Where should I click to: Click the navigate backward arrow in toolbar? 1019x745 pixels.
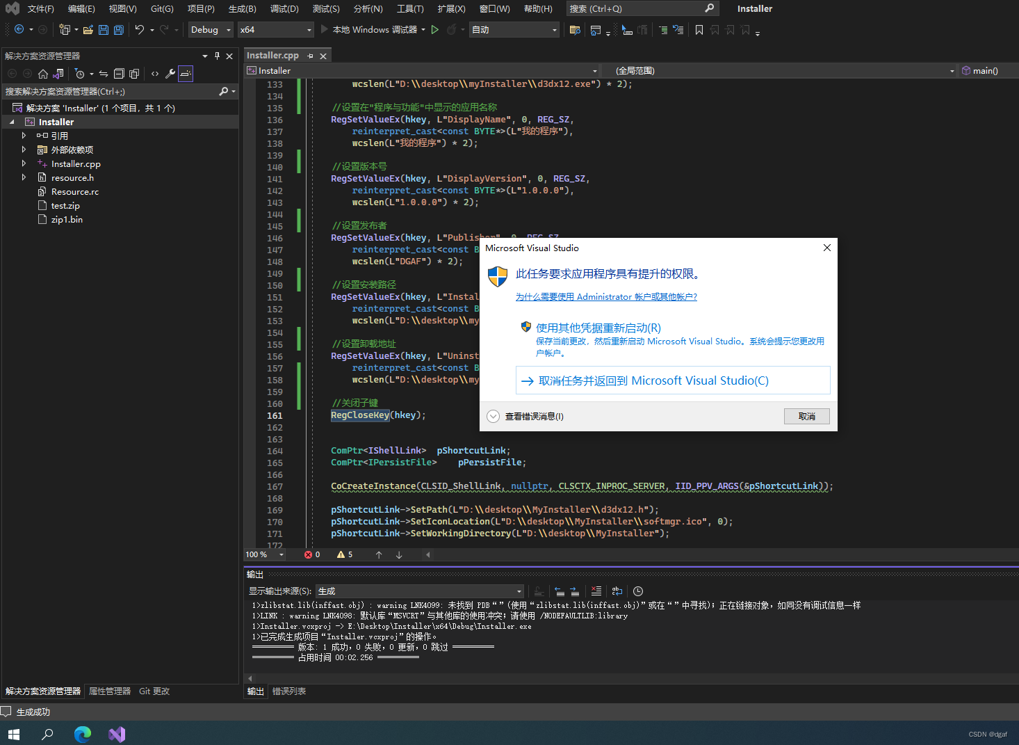(x=19, y=29)
